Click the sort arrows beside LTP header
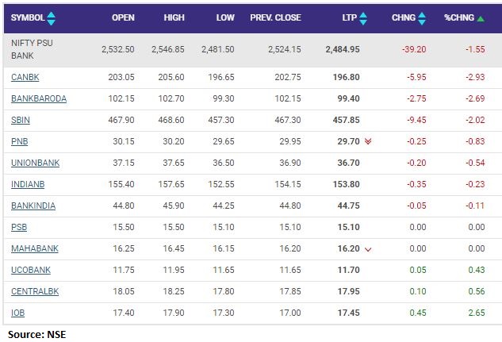Image resolution: width=502 pixels, height=342 pixels. pos(362,17)
